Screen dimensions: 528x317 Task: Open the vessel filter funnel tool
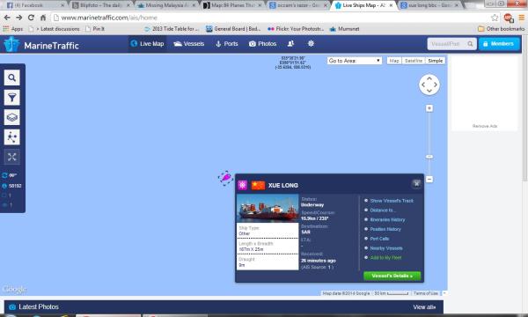point(11,98)
